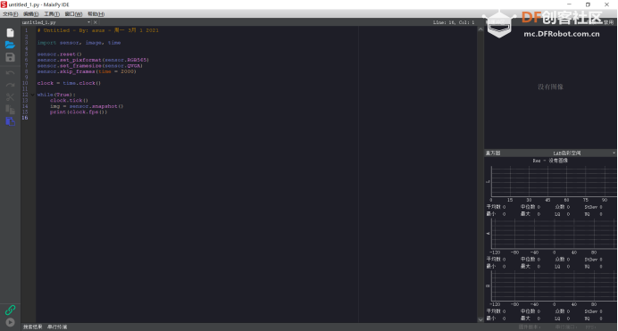Screen dimensions: 618x331
Task: Click the L channel histogram chart
Action: pyautogui.click(x=554, y=181)
